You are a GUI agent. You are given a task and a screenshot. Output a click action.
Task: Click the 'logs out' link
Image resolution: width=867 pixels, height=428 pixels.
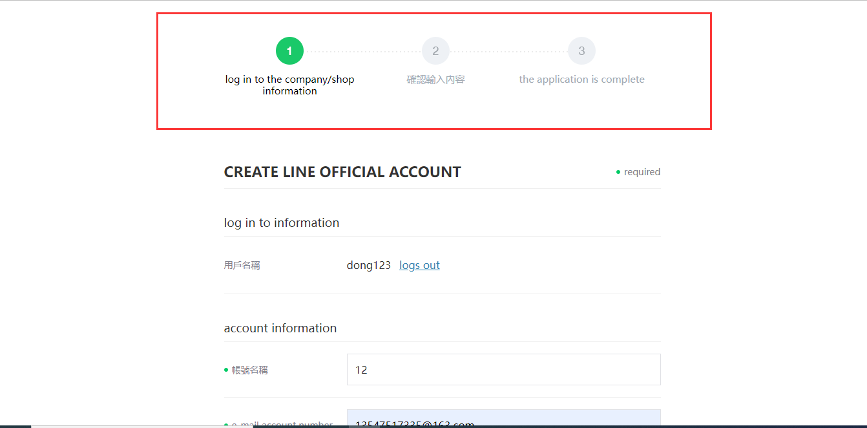419,265
